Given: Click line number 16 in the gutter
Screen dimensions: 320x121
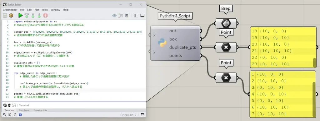Looking at the screenshot, I should click(7, 73).
